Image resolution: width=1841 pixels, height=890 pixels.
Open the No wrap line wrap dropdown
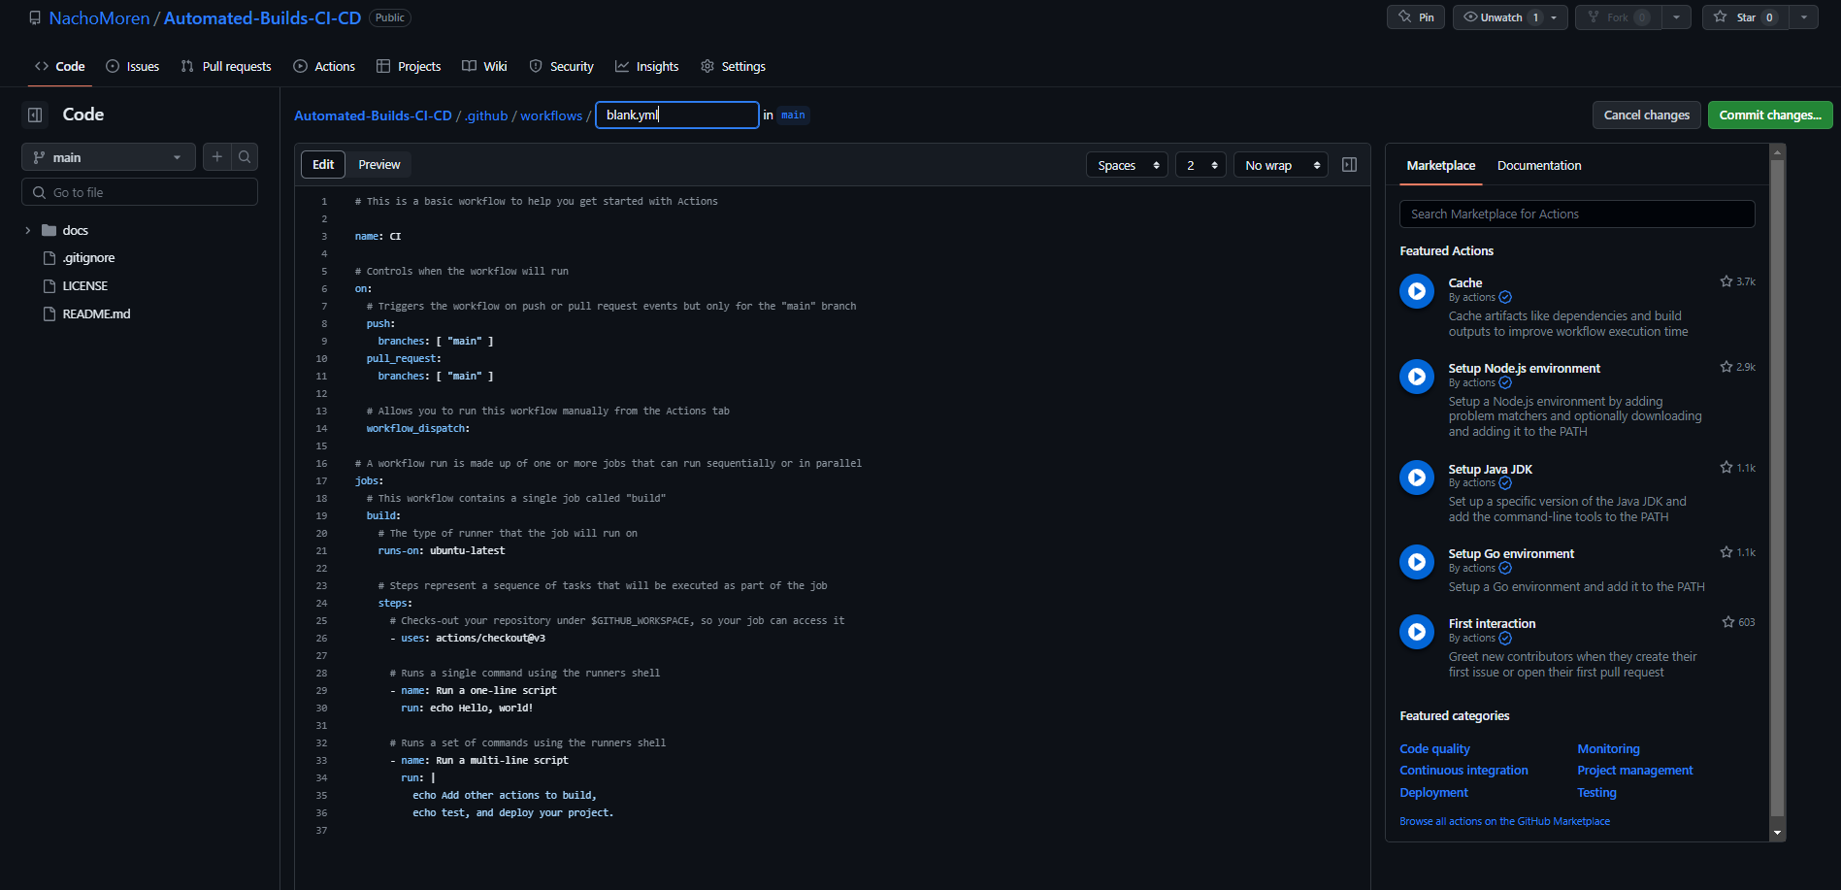[x=1281, y=165]
